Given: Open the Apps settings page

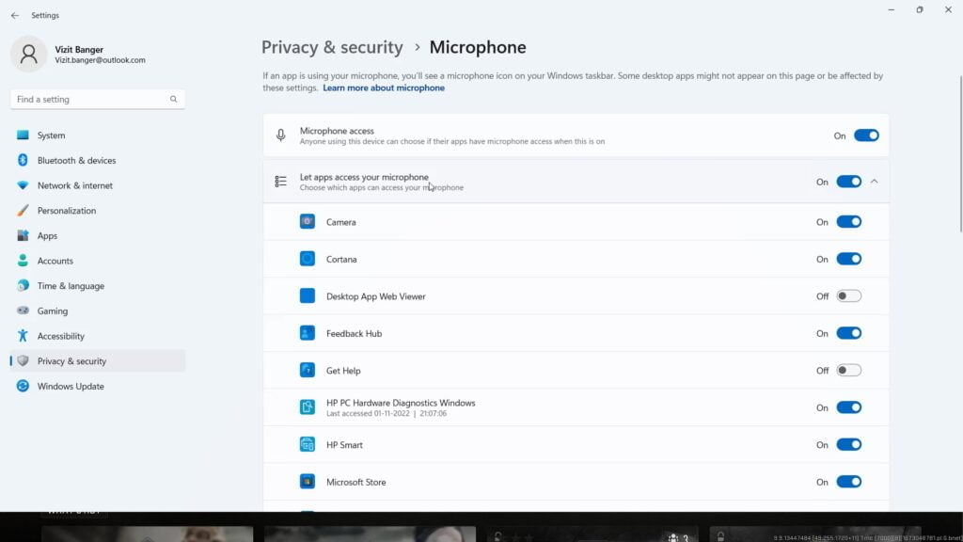Looking at the screenshot, I should [x=98, y=235].
